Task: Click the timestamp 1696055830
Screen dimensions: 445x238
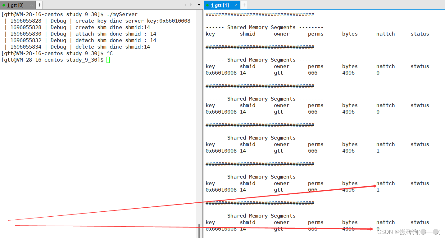Action: point(26,34)
